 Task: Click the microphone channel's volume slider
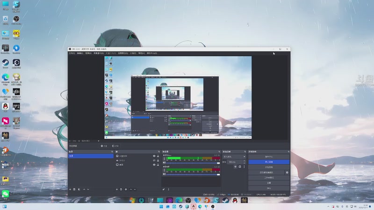coord(193,163)
